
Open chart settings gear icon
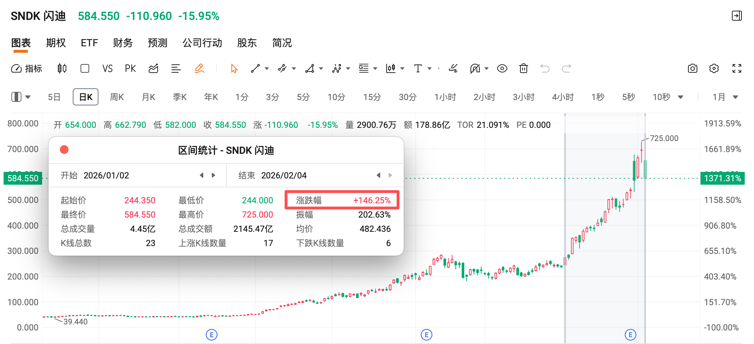pos(714,68)
